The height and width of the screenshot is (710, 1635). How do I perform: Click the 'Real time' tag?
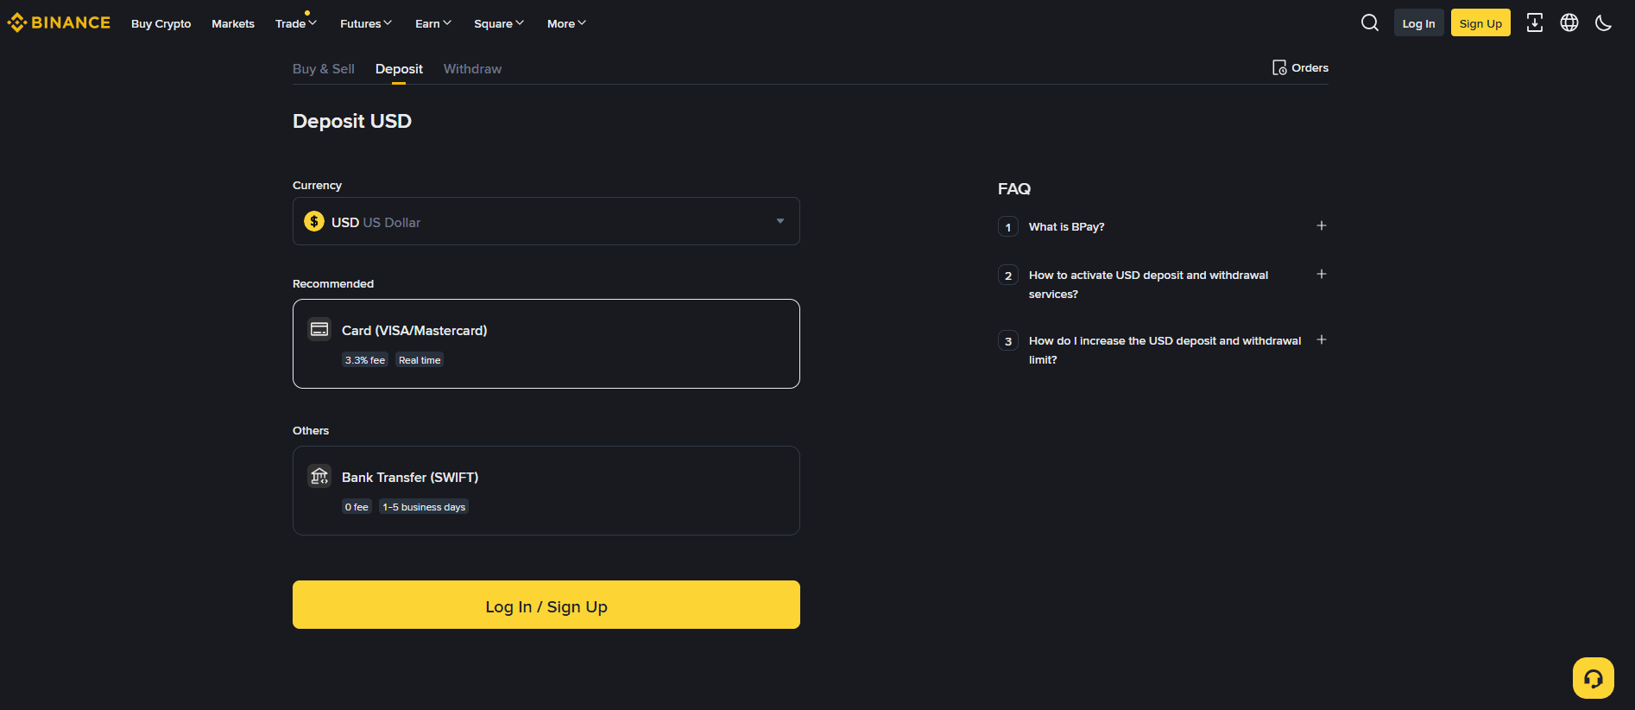click(420, 360)
